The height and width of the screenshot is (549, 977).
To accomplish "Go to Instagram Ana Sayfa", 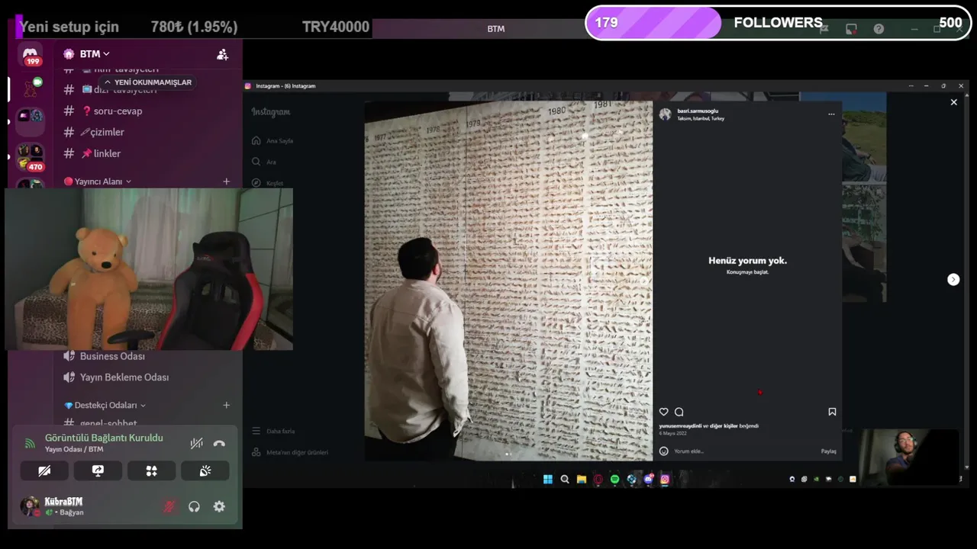I will [x=272, y=141].
